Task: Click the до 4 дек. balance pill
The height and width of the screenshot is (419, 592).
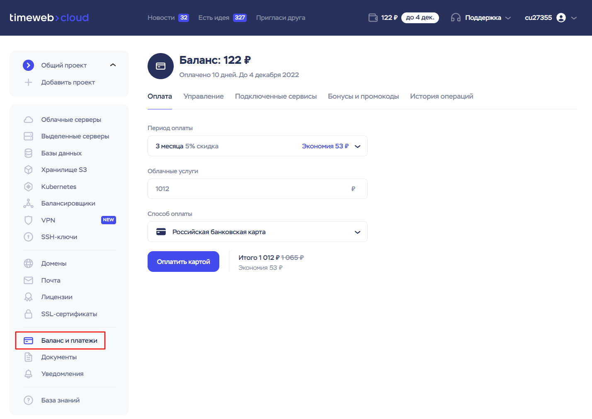Action: pos(420,17)
